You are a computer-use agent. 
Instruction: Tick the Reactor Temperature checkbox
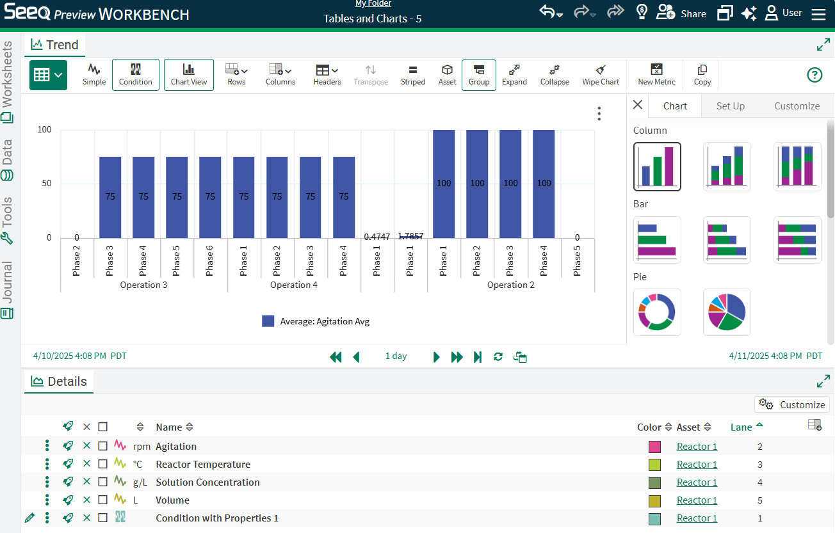click(x=103, y=465)
